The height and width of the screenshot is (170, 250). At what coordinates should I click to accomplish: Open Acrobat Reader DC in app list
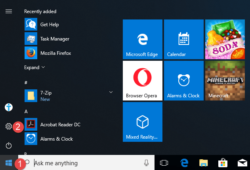pyautogui.click(x=60, y=125)
